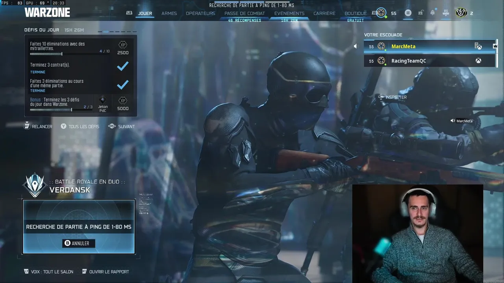
Task: Select the submachine gun eliminations challenge
Action: pyautogui.click(x=81, y=48)
